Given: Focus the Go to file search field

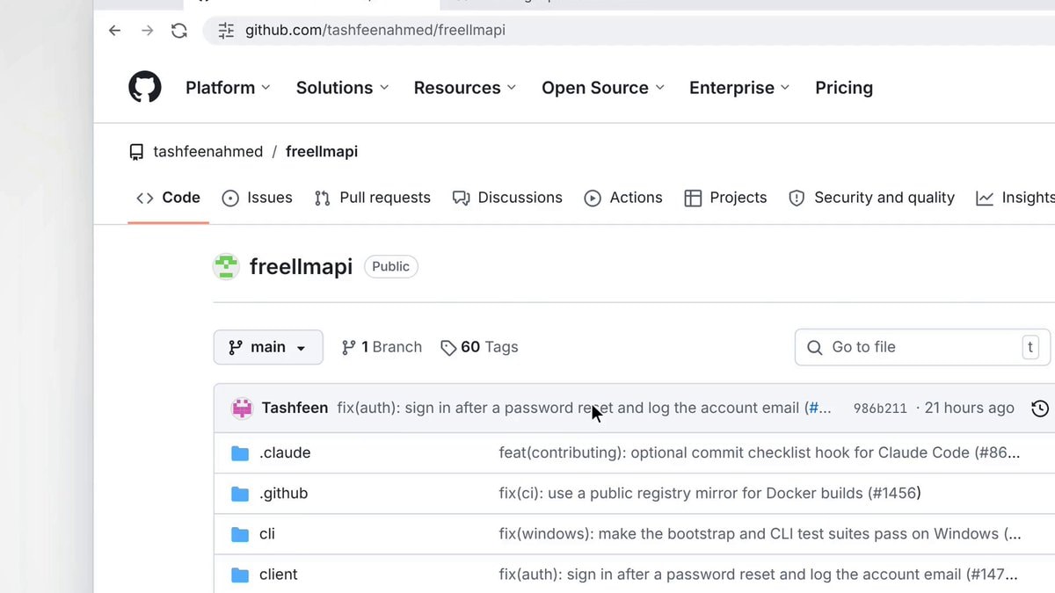Looking at the screenshot, I should pos(922,347).
